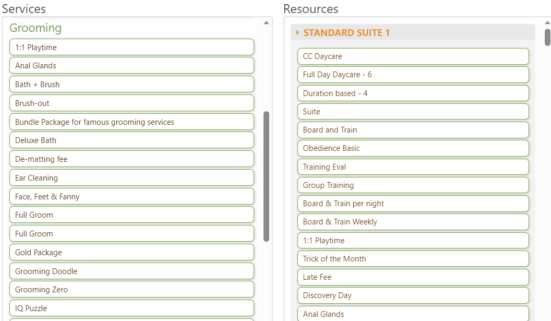Click the Resources panel scrollbar thumb
551x321 pixels.
(547, 37)
